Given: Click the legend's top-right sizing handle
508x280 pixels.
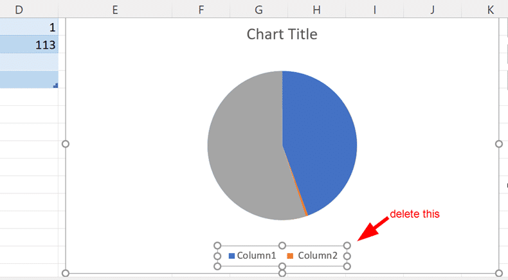Looking at the screenshot, I should tap(347, 245).
